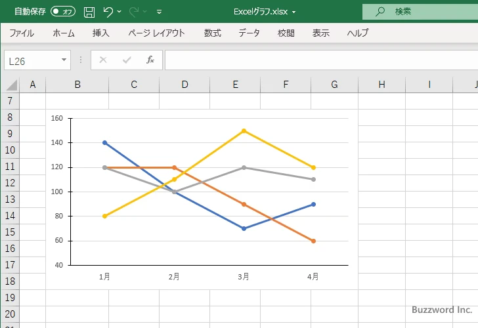Click the formula bar cancel X icon
This screenshot has height=328, width=478.
[103, 60]
